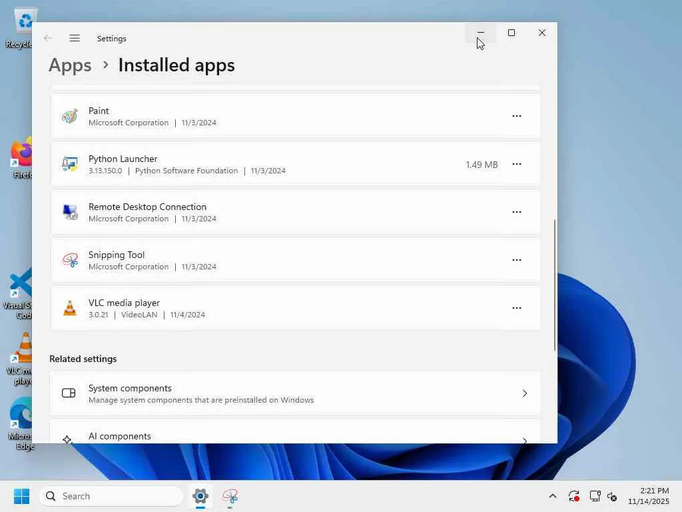Open System components chevron
This screenshot has height=512, width=682.
(x=525, y=393)
